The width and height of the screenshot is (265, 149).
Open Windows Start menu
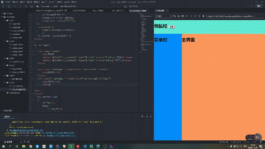(x=4, y=146)
